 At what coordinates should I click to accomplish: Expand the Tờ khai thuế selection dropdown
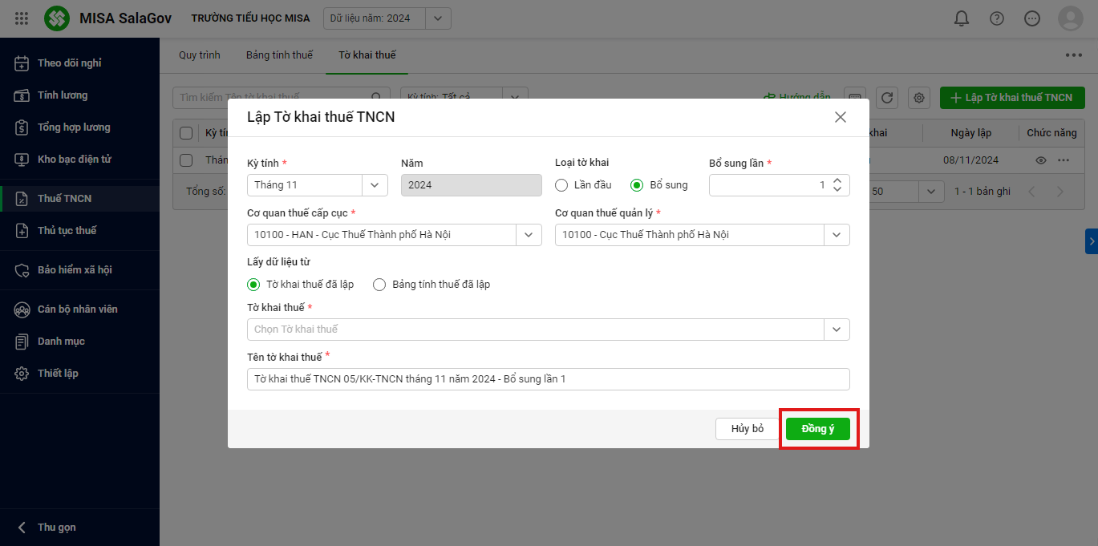[x=836, y=330]
